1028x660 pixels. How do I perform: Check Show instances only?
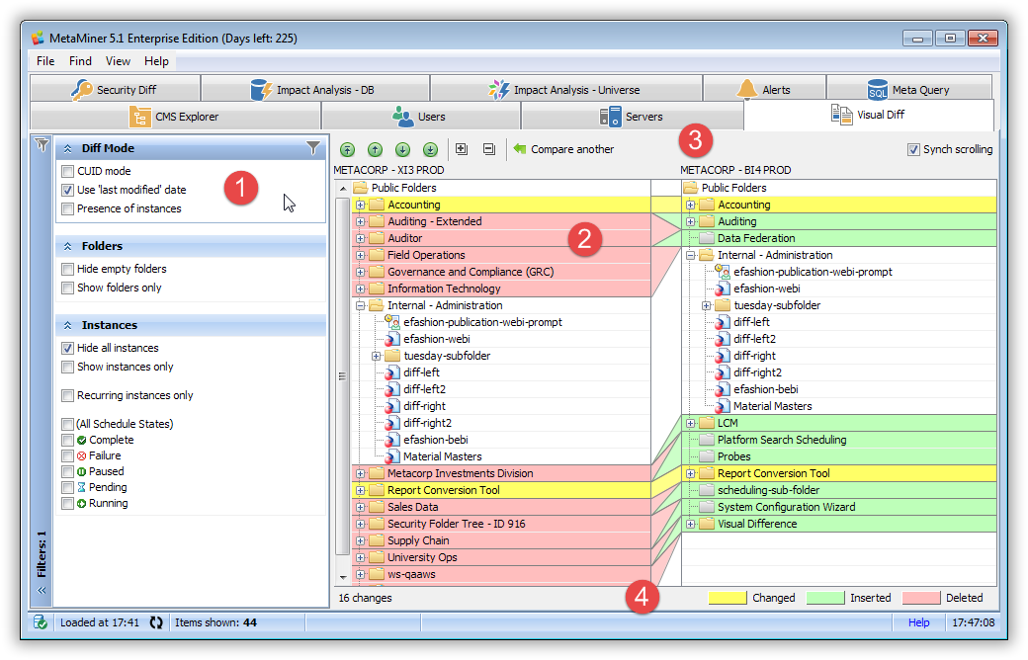[x=67, y=367]
